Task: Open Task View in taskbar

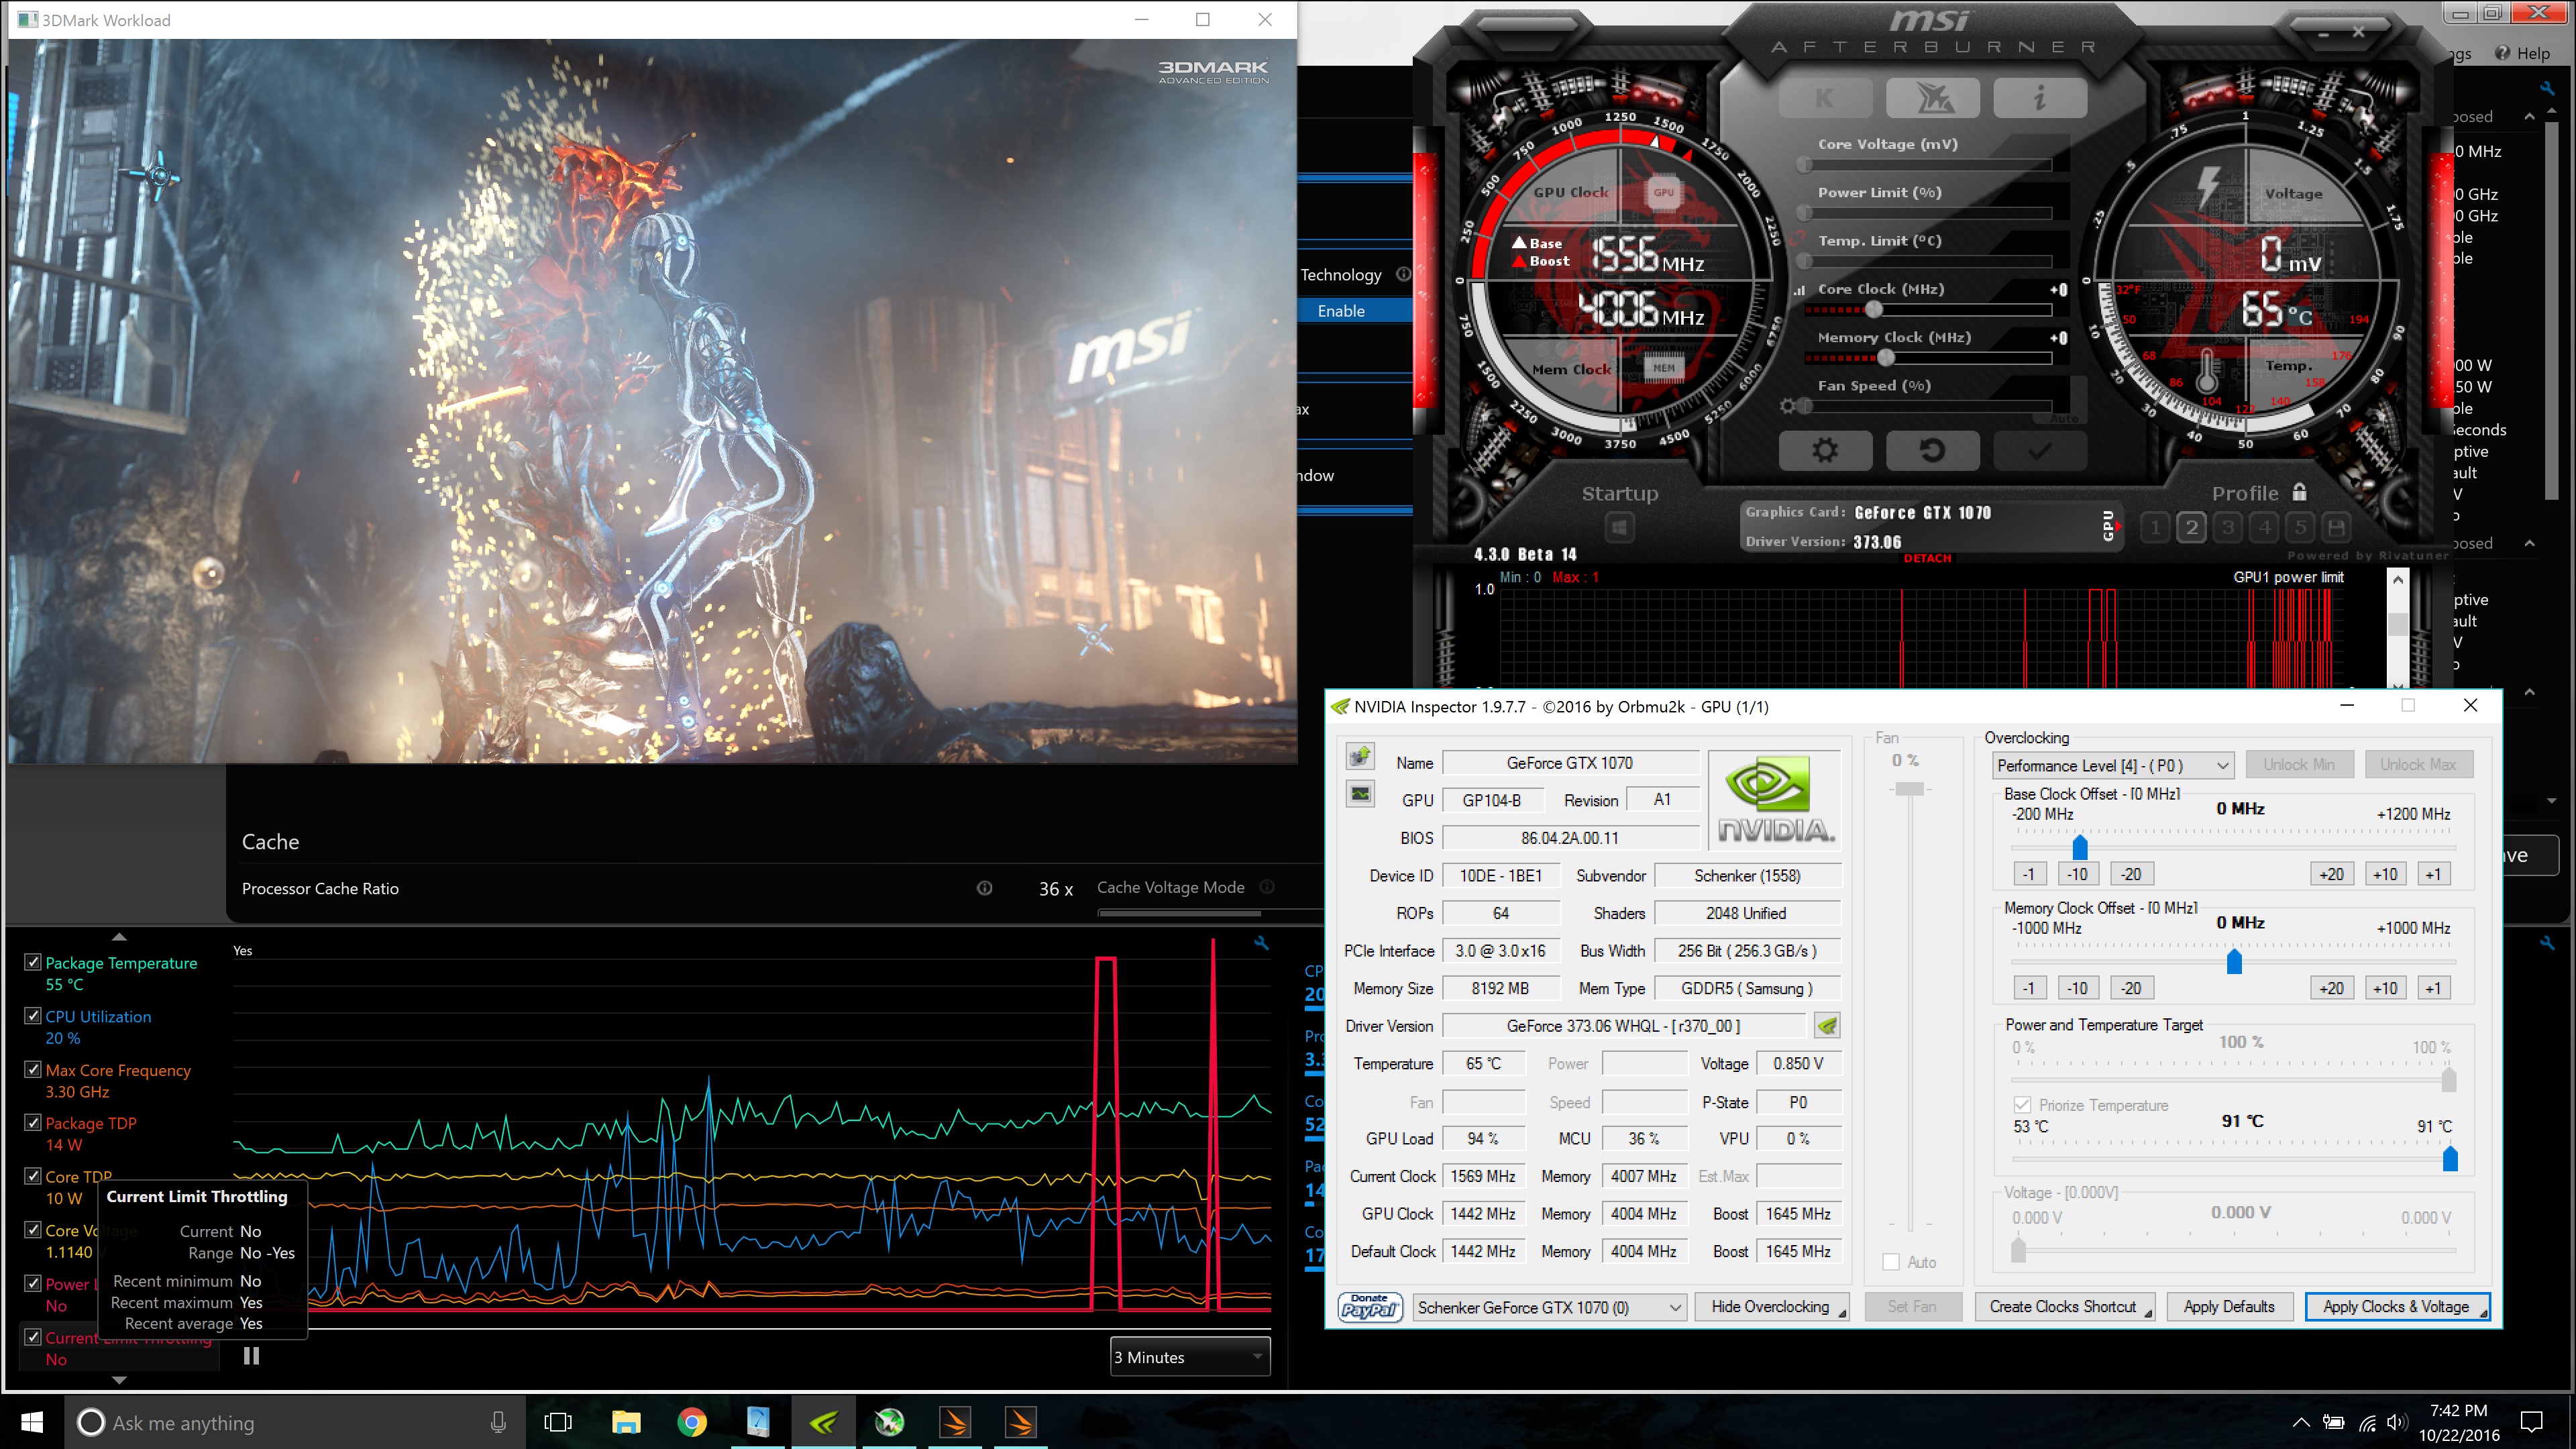Action: (x=558, y=1422)
